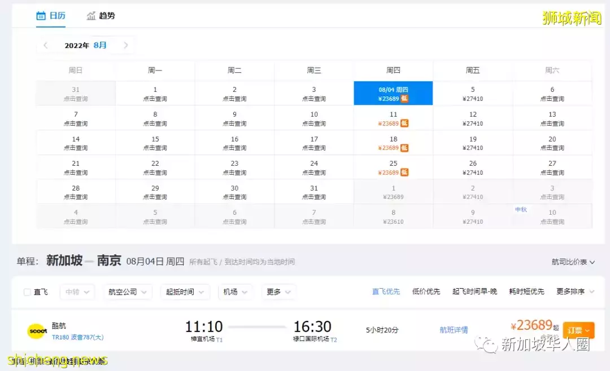Screen dimensions: 610x371
Task: Click the orange 订票 booking button
Action: [x=578, y=330]
